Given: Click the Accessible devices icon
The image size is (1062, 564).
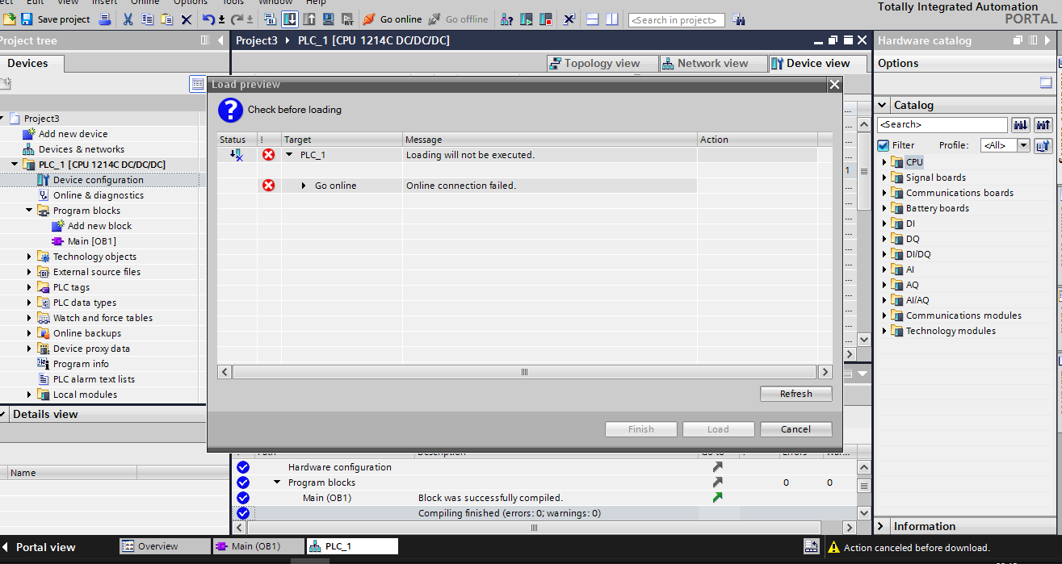Looking at the screenshot, I should point(506,19).
